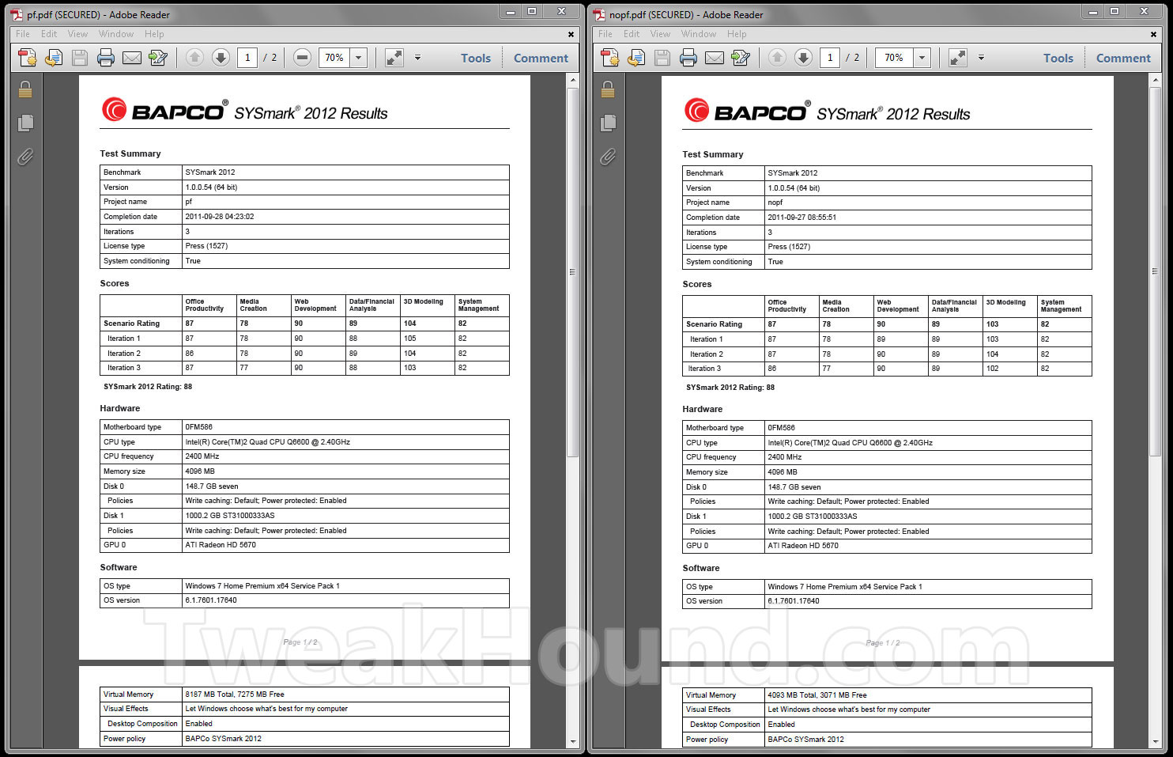Close document via menu-bar x in nopf.pdf

click(1153, 34)
